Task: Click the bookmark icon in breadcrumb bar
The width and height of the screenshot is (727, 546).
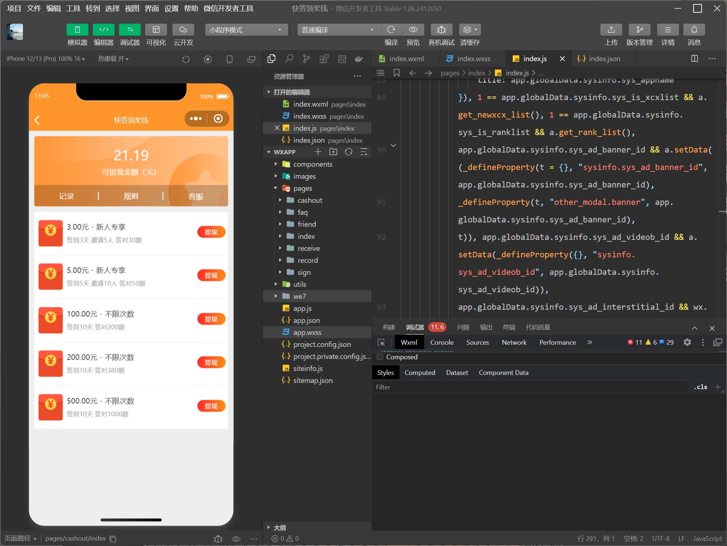Action: point(397,73)
